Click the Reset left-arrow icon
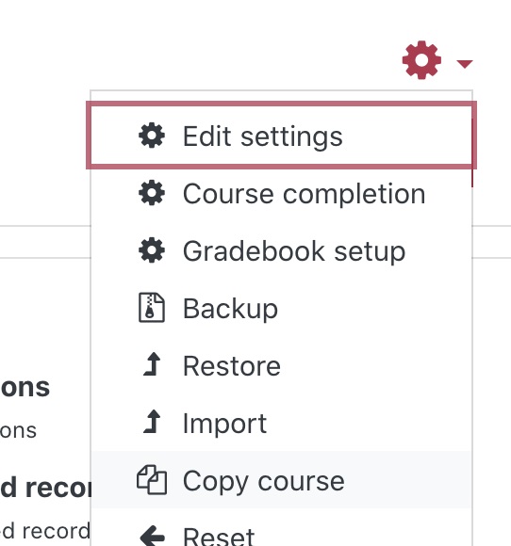This screenshot has width=511, height=546. coord(152,537)
